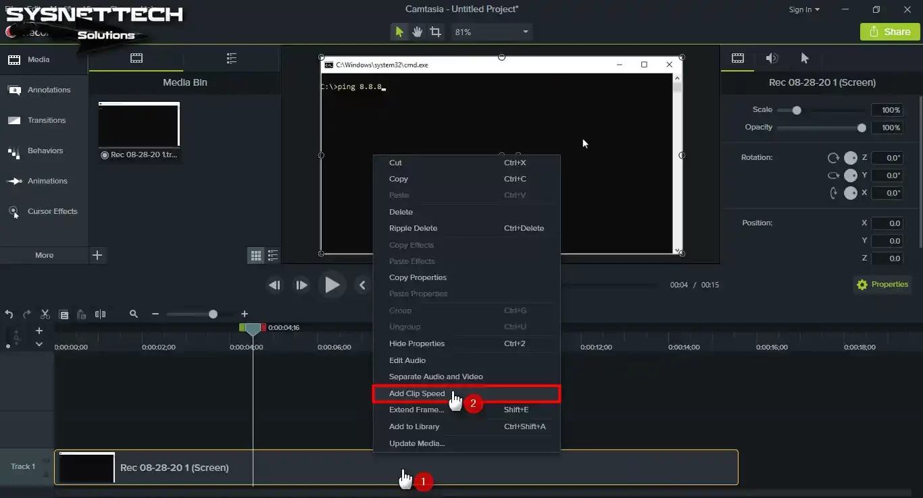Click the green Share button
The height and width of the screenshot is (498, 923).
point(890,32)
